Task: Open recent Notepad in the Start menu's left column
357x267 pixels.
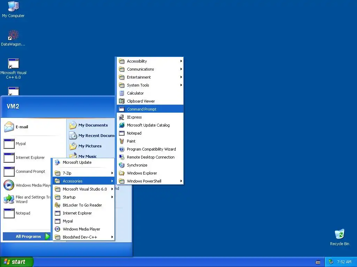Action: coord(27,213)
